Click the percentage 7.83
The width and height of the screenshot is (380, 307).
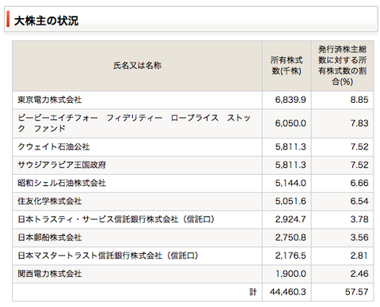tap(359, 123)
